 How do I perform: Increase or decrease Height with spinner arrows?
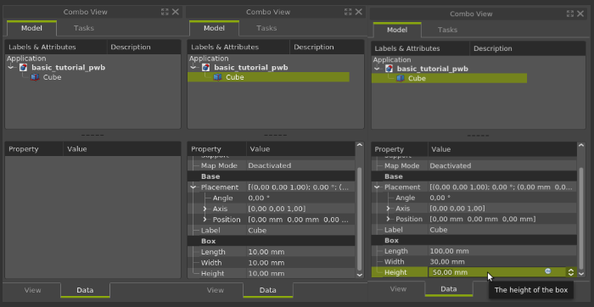[571, 272]
